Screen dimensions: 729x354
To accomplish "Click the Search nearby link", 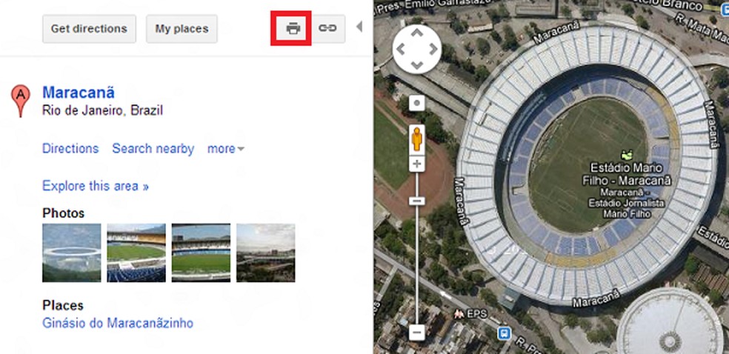I will pyautogui.click(x=153, y=149).
